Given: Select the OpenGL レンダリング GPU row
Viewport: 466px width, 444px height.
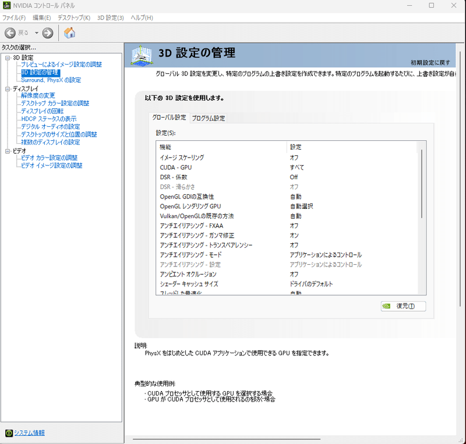Looking at the screenshot, I should [x=287, y=207].
